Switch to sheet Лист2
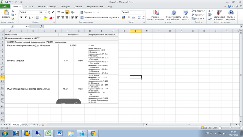 point(25,125)
